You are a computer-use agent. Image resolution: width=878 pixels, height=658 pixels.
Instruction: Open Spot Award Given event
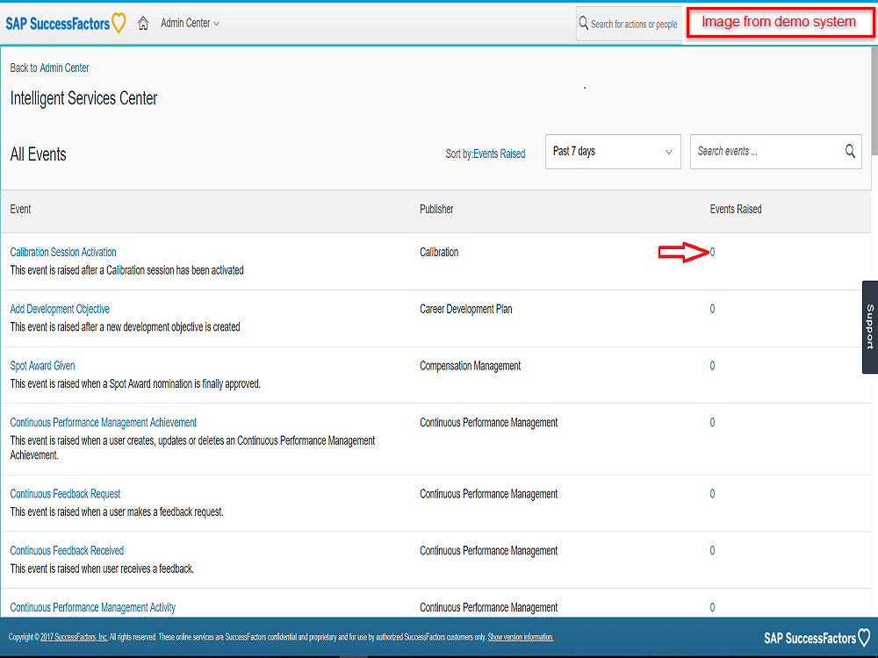click(42, 365)
